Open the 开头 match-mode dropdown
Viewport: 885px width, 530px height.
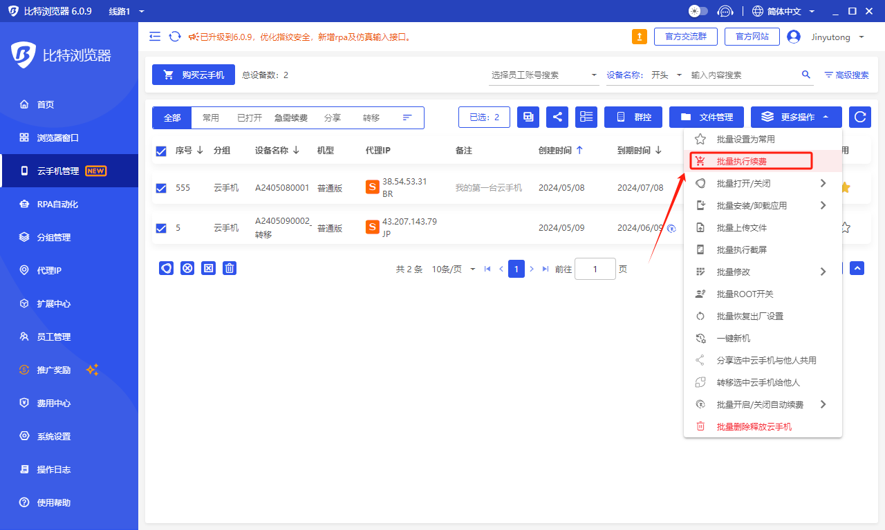[x=667, y=75]
